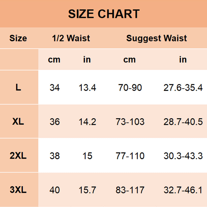207x207 pixels.
Task: Click the Size column header
Action: pyautogui.click(x=18, y=39)
